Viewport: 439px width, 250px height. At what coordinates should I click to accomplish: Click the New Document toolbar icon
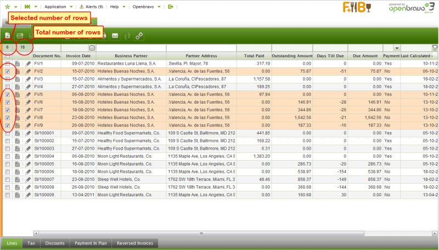click(7, 36)
